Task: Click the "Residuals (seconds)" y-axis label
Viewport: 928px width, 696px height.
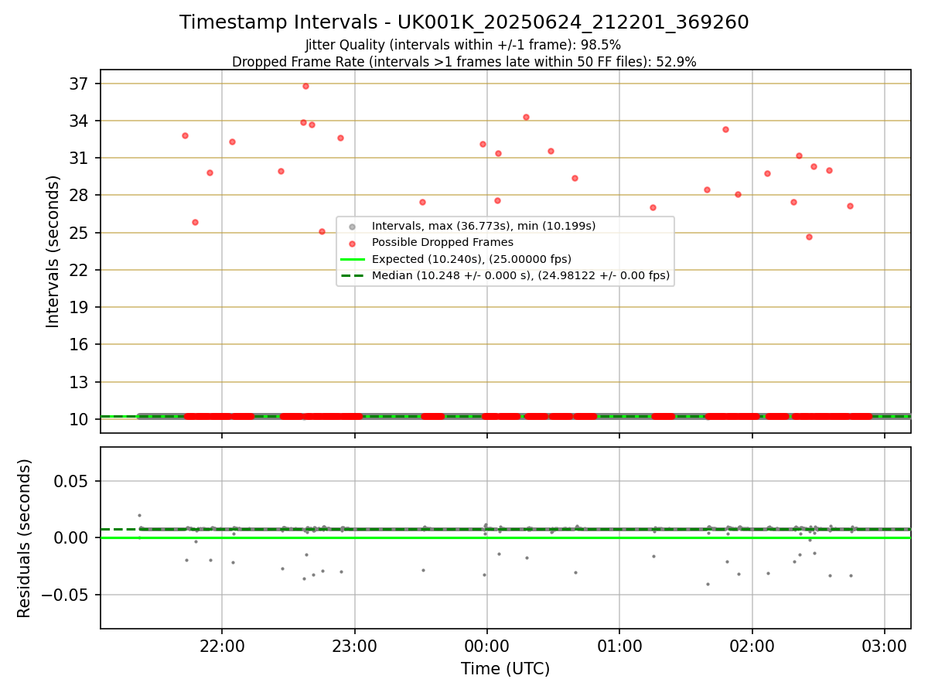Action: 25,538
